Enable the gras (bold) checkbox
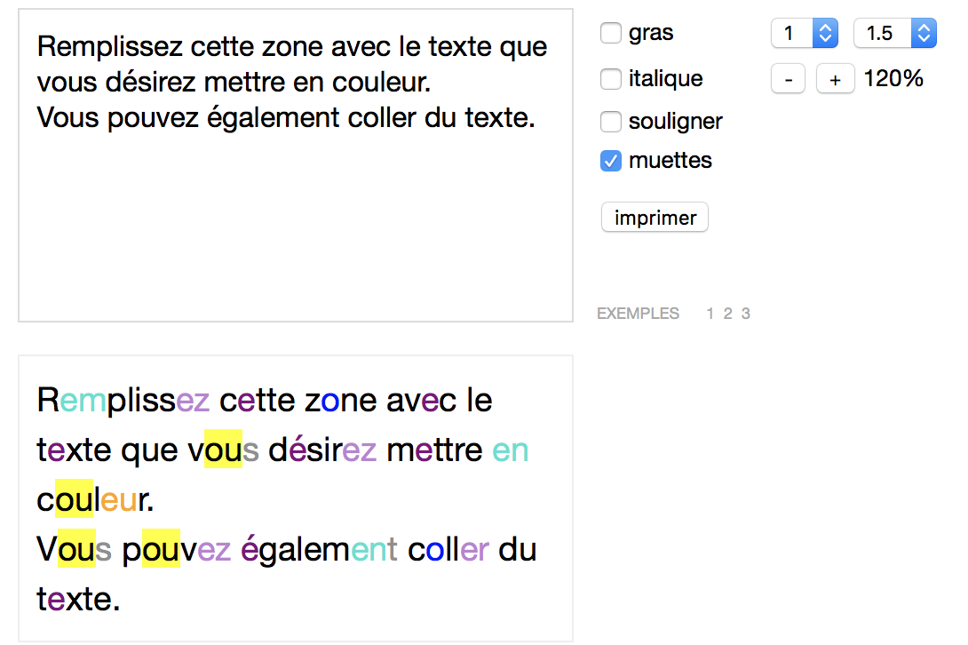The height and width of the screenshot is (645, 968). 611,34
